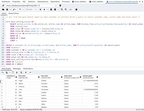Open the Dependencies tab

pyautogui.click(x=43, y=2)
